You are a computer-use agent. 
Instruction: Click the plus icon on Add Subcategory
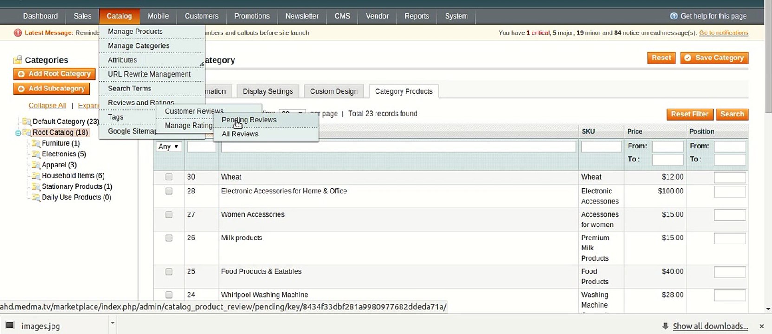click(x=21, y=89)
